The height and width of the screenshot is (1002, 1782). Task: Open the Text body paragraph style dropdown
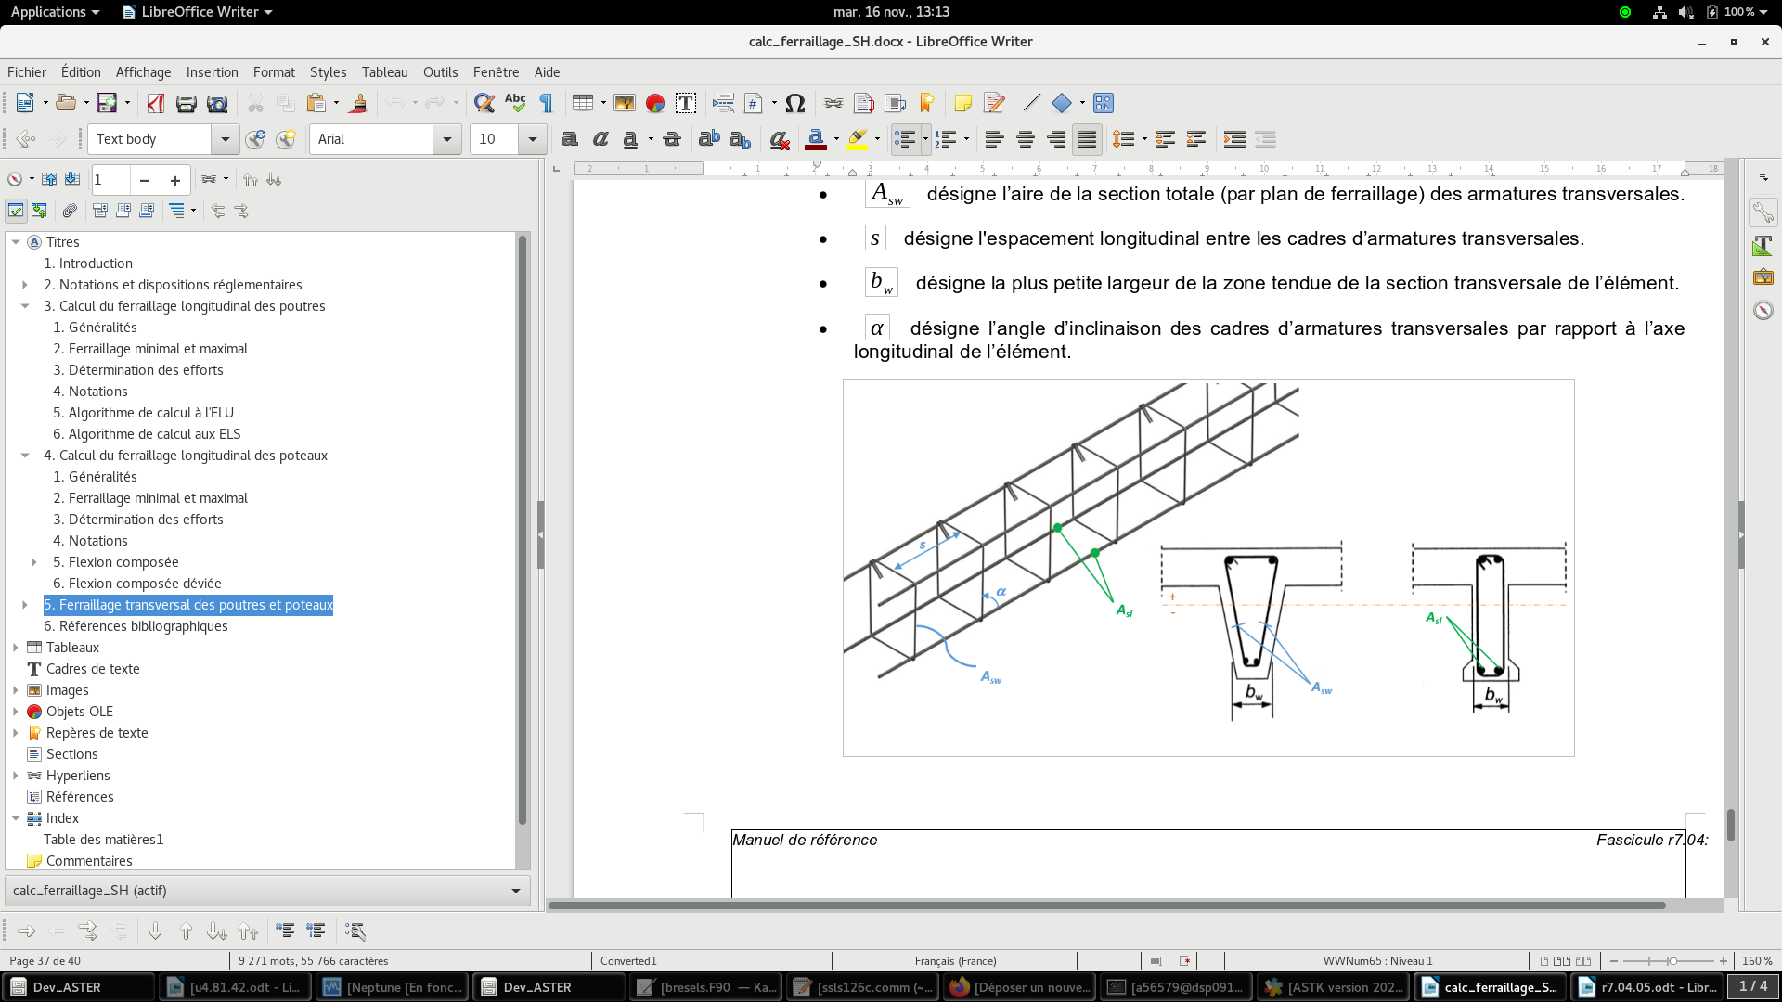pos(225,139)
